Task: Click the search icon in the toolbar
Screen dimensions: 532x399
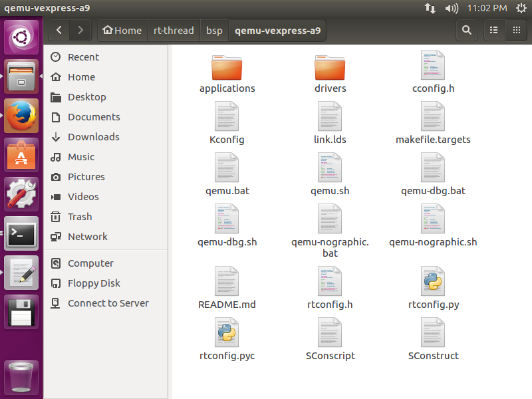Action: click(466, 30)
